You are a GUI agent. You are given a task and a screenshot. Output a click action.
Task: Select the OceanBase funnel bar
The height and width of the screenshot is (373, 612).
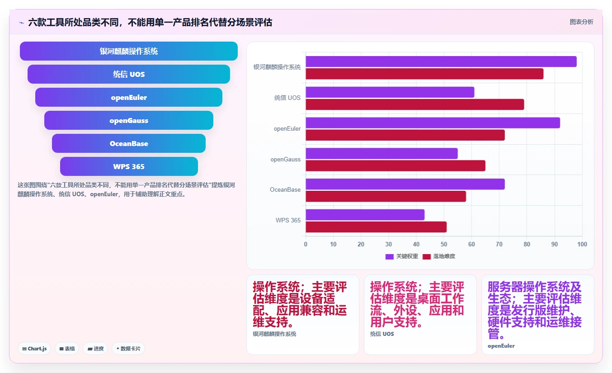pos(129,143)
